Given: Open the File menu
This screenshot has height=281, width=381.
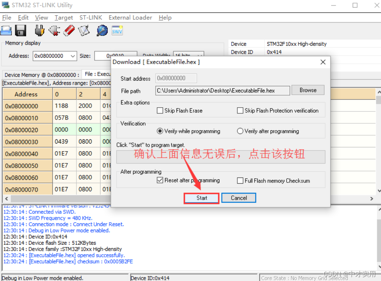Looking at the screenshot, I should pyautogui.click(x=6, y=18).
